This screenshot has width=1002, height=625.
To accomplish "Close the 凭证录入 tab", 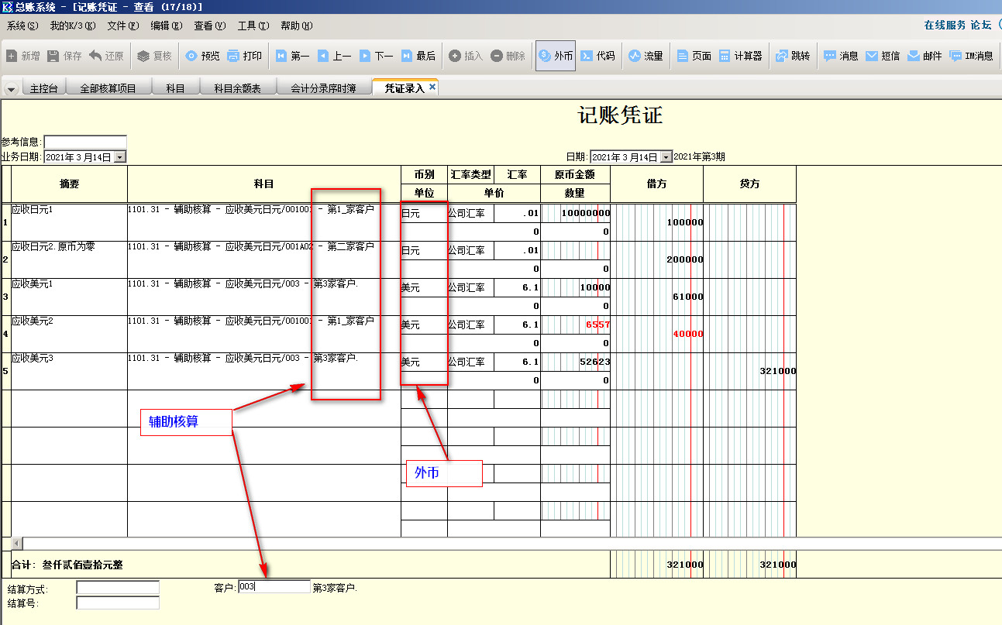I will coord(432,88).
